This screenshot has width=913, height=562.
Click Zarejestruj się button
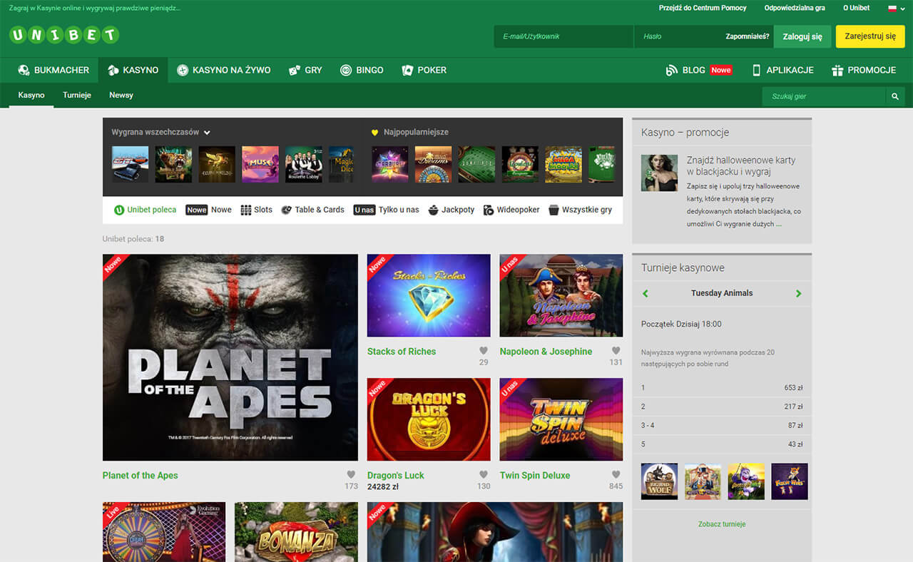870,36
